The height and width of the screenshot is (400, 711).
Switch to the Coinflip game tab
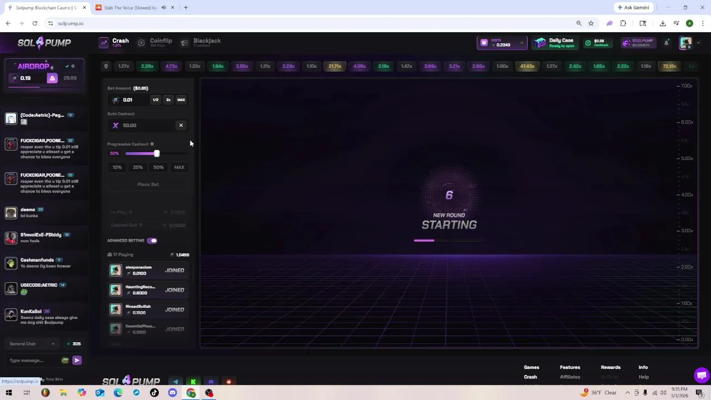tap(155, 43)
